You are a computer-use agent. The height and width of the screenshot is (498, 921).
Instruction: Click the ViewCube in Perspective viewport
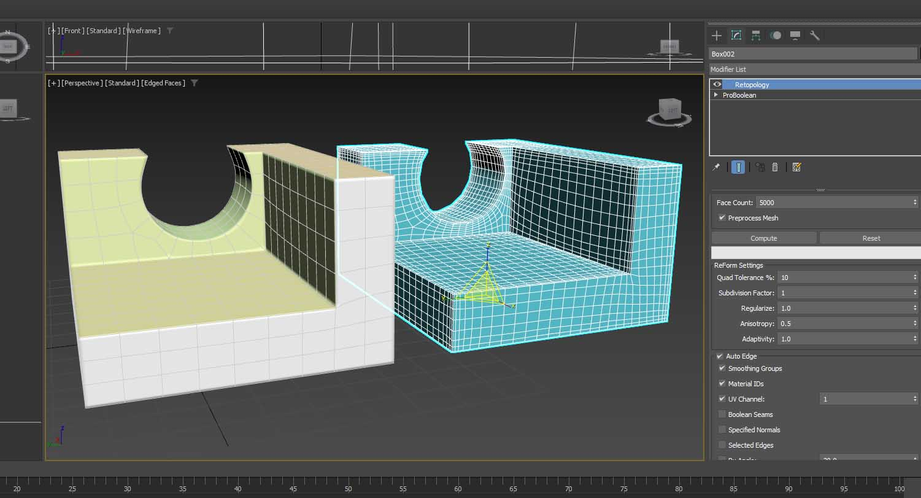coord(669,111)
